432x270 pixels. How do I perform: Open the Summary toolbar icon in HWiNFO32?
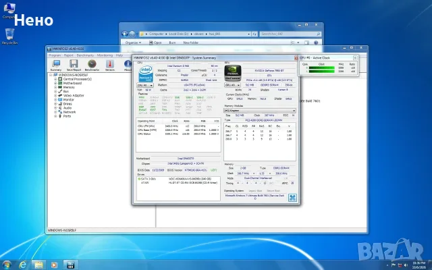tap(56, 65)
